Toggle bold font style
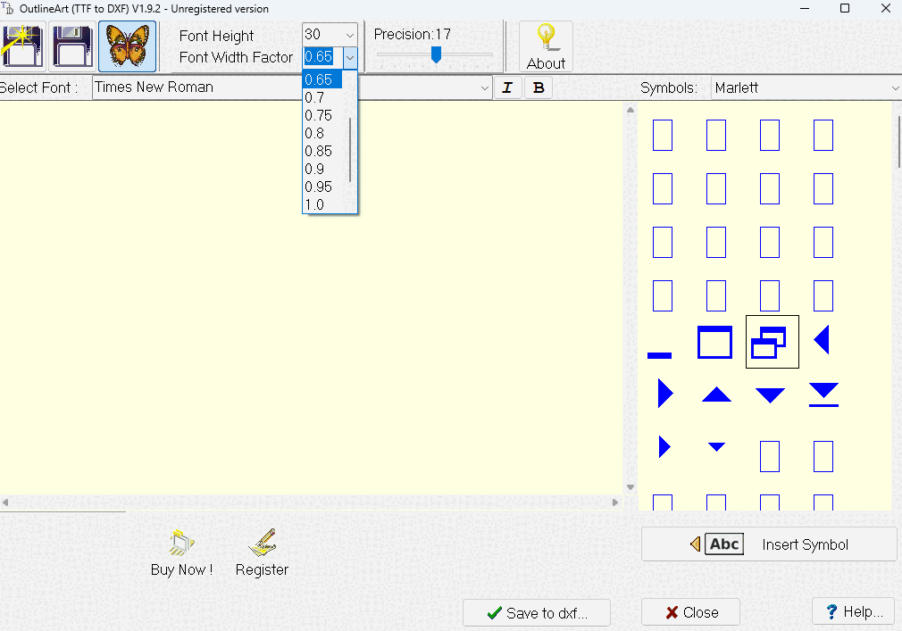The image size is (902, 631). (539, 87)
